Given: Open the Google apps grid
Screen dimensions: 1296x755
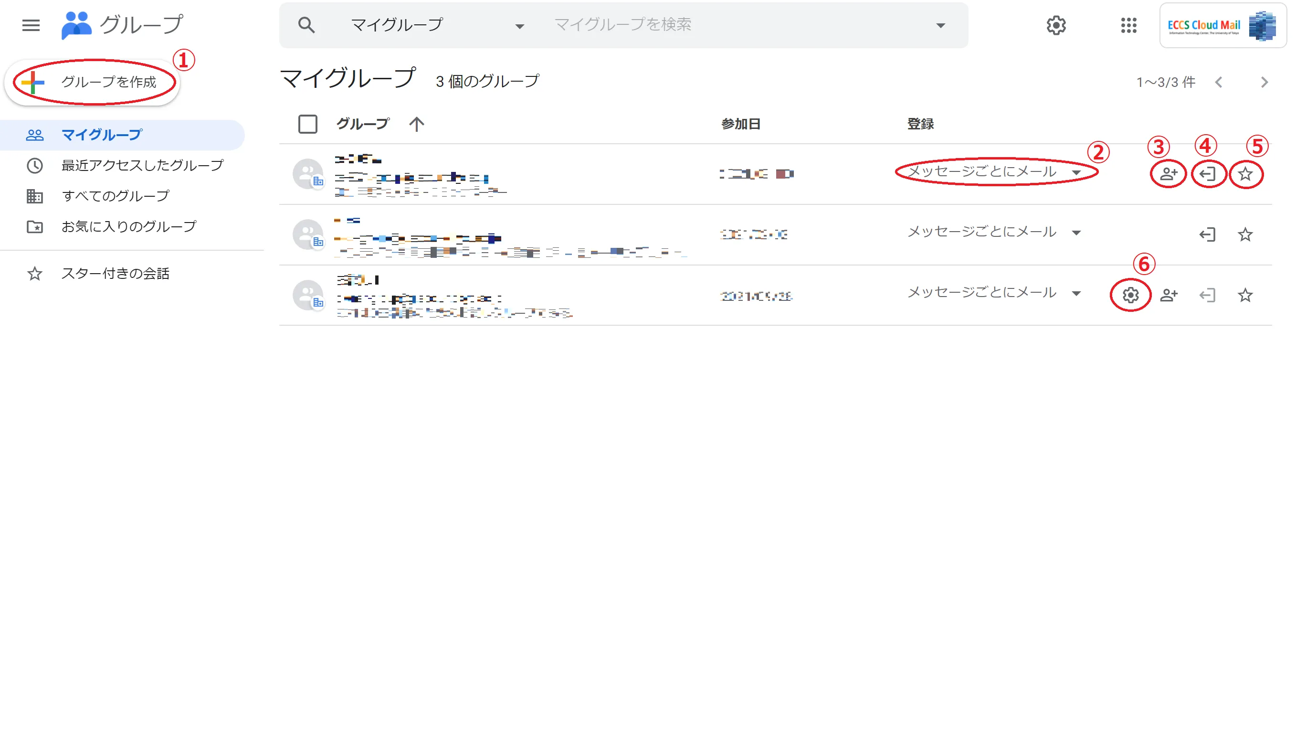Looking at the screenshot, I should (x=1128, y=25).
